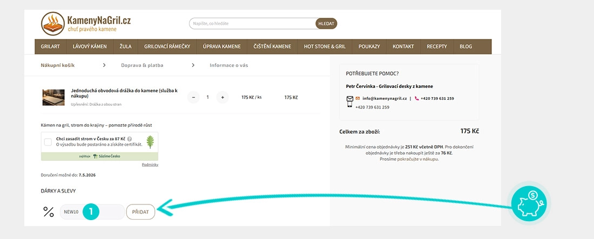Click the quantity value field showing 1
Screen dimensions: 594x239
coord(207,97)
